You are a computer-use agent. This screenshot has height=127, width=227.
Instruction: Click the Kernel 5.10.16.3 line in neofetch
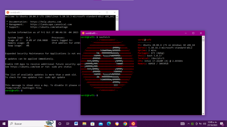(x=165, y=48)
